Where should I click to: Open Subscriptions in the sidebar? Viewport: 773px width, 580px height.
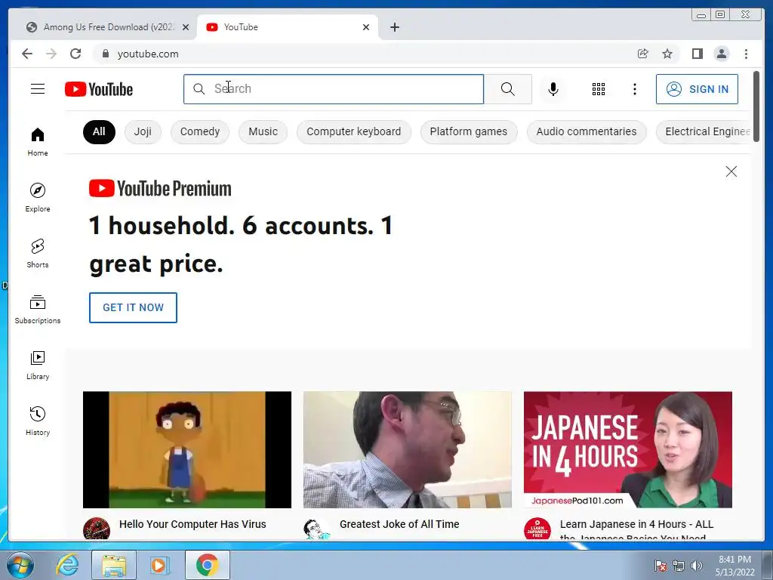[38, 309]
